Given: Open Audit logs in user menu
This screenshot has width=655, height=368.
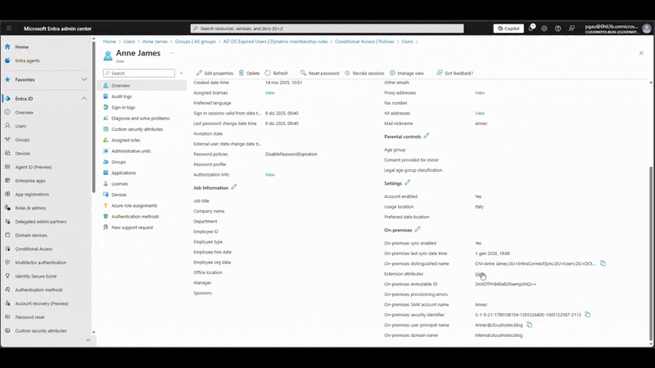Looking at the screenshot, I should (121, 96).
